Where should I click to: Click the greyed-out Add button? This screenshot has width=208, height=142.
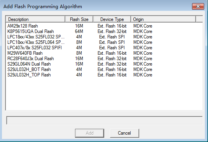89,133
